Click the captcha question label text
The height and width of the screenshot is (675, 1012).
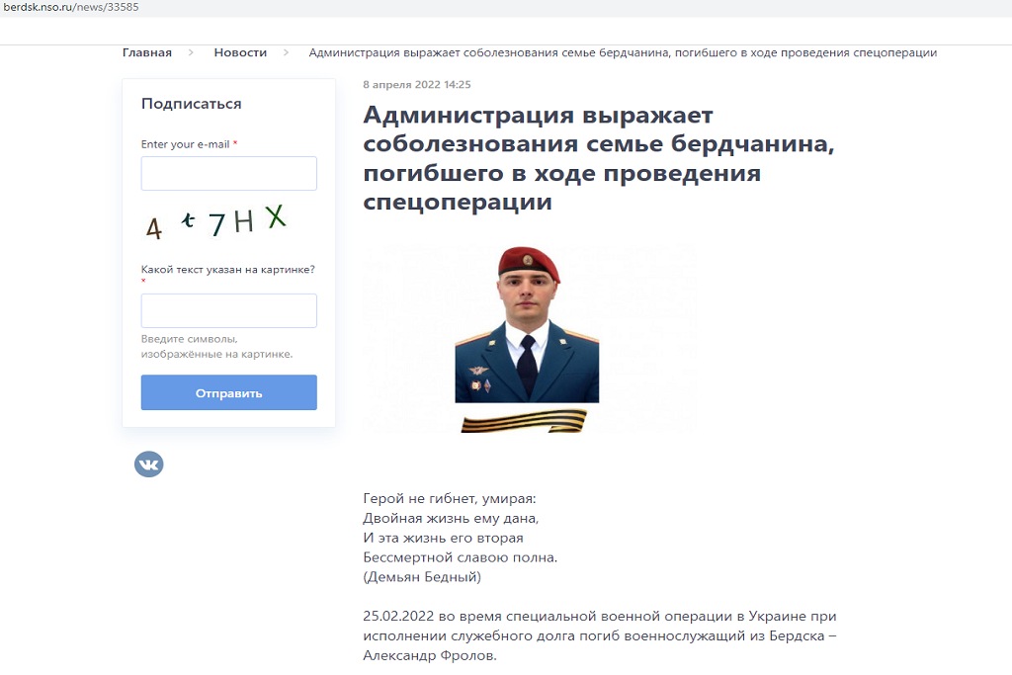[x=228, y=269]
